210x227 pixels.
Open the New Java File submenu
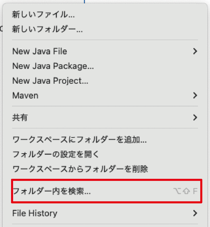click(40, 51)
